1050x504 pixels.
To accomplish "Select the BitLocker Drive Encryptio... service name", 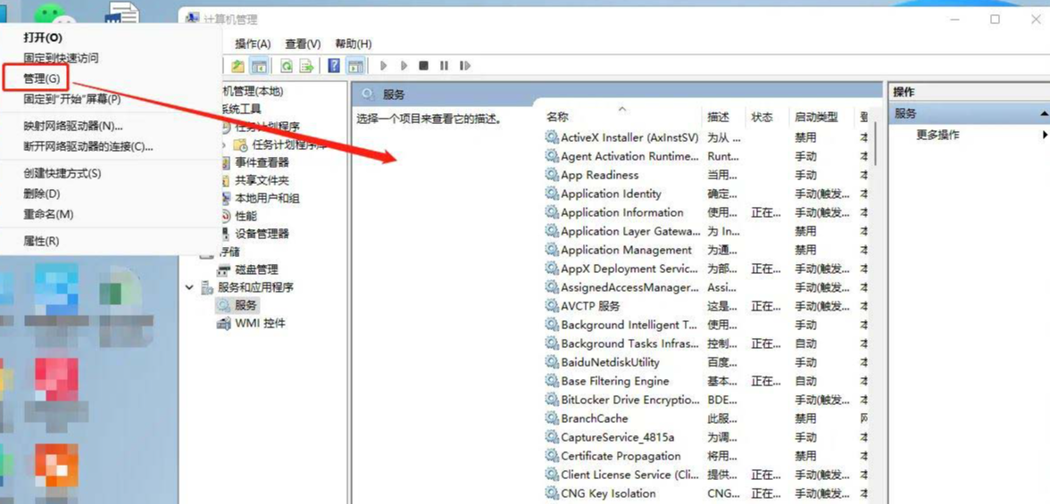I will pos(630,400).
